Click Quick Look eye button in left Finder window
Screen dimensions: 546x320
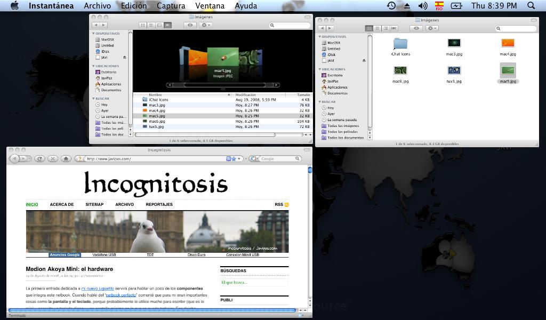(x=190, y=25)
